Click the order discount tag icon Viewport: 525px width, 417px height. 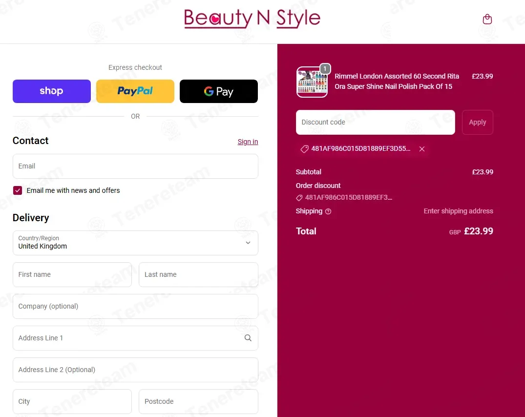pyautogui.click(x=299, y=198)
